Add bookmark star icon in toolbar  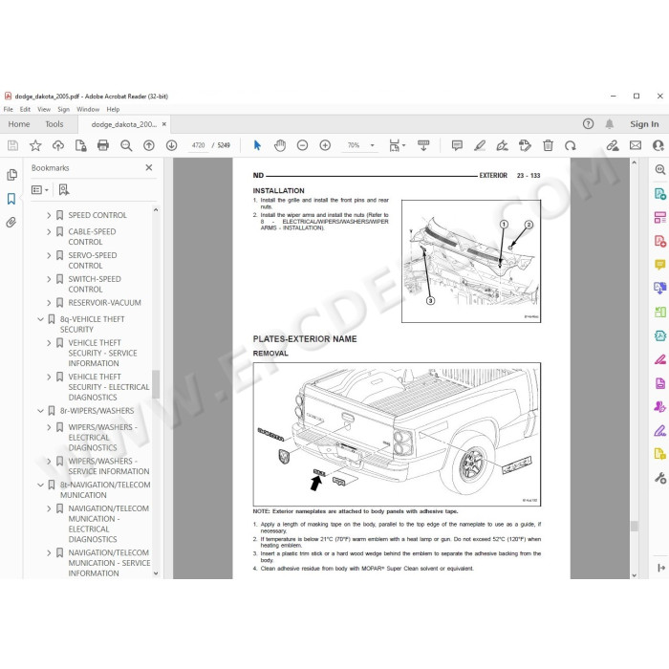pos(35,145)
